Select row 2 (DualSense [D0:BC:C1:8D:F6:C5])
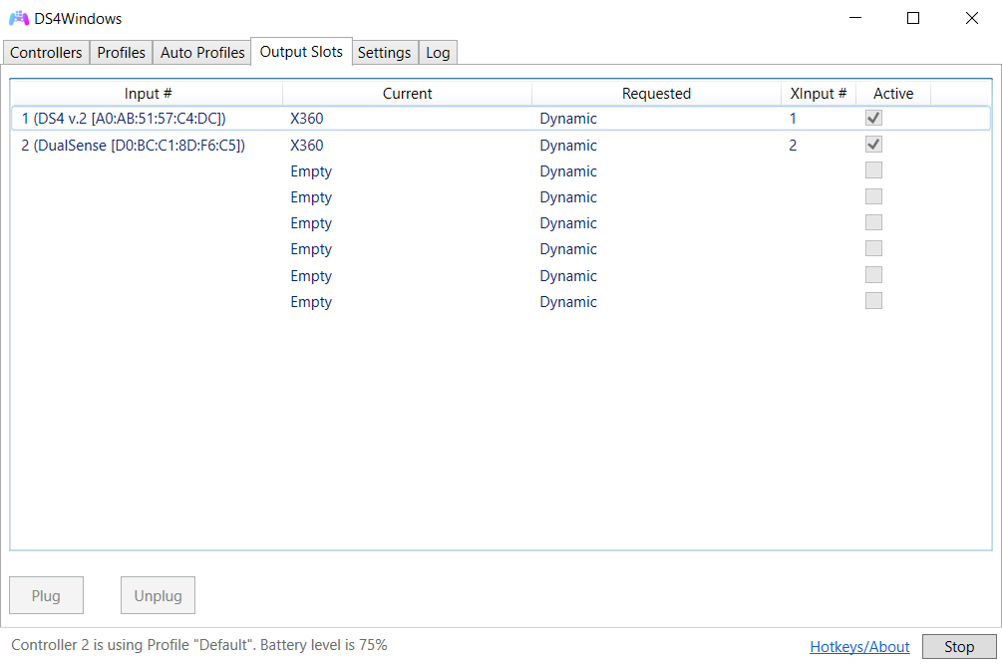 pos(501,145)
